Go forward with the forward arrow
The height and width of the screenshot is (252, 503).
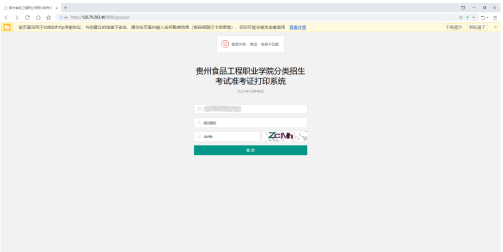click(x=16, y=17)
